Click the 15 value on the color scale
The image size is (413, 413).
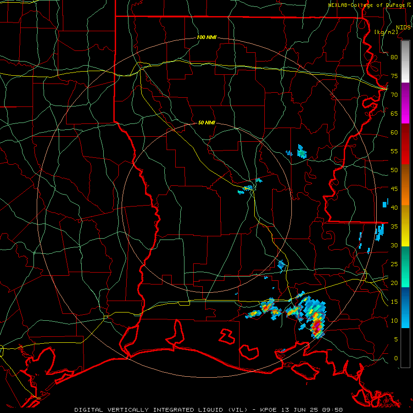[x=394, y=302]
